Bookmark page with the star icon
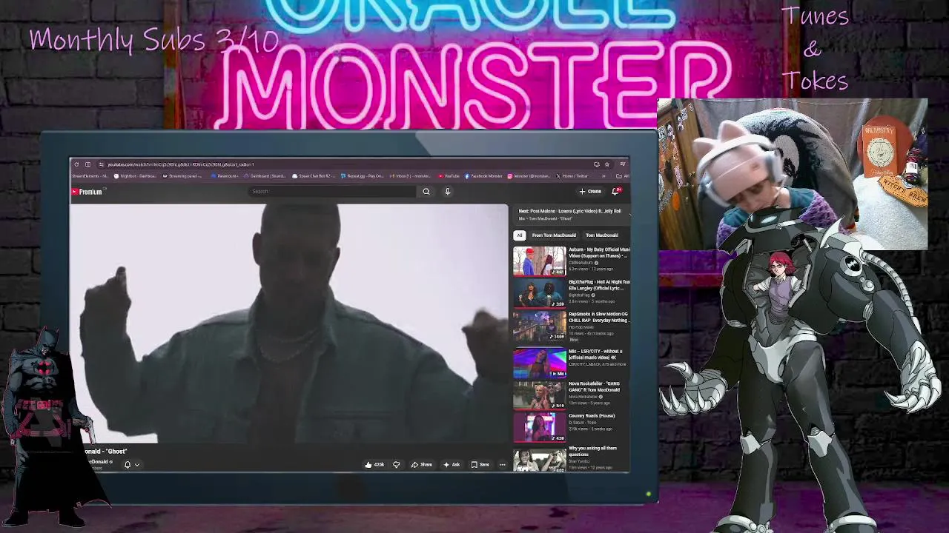949x533 pixels. point(606,164)
